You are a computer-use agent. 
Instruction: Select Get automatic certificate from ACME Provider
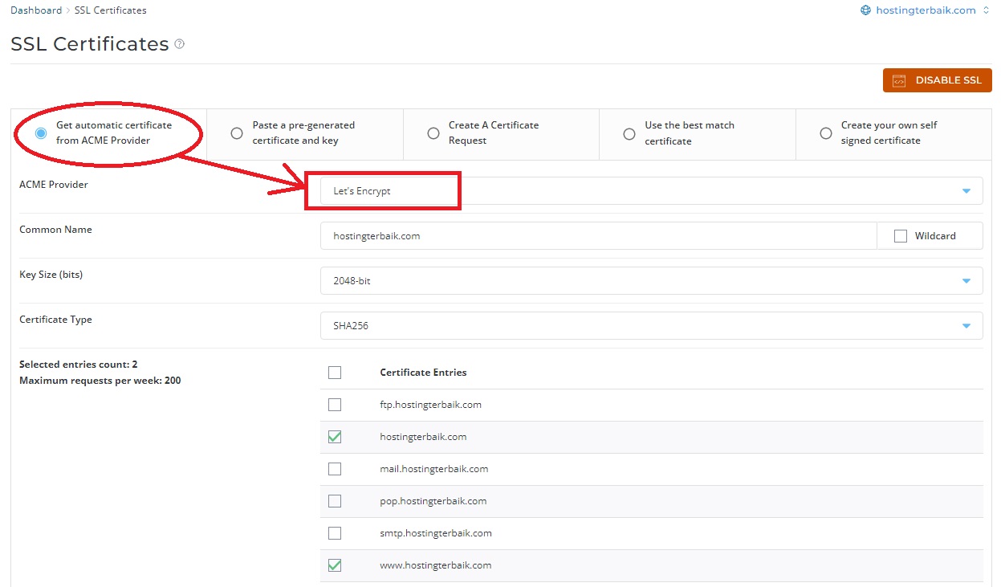click(41, 133)
